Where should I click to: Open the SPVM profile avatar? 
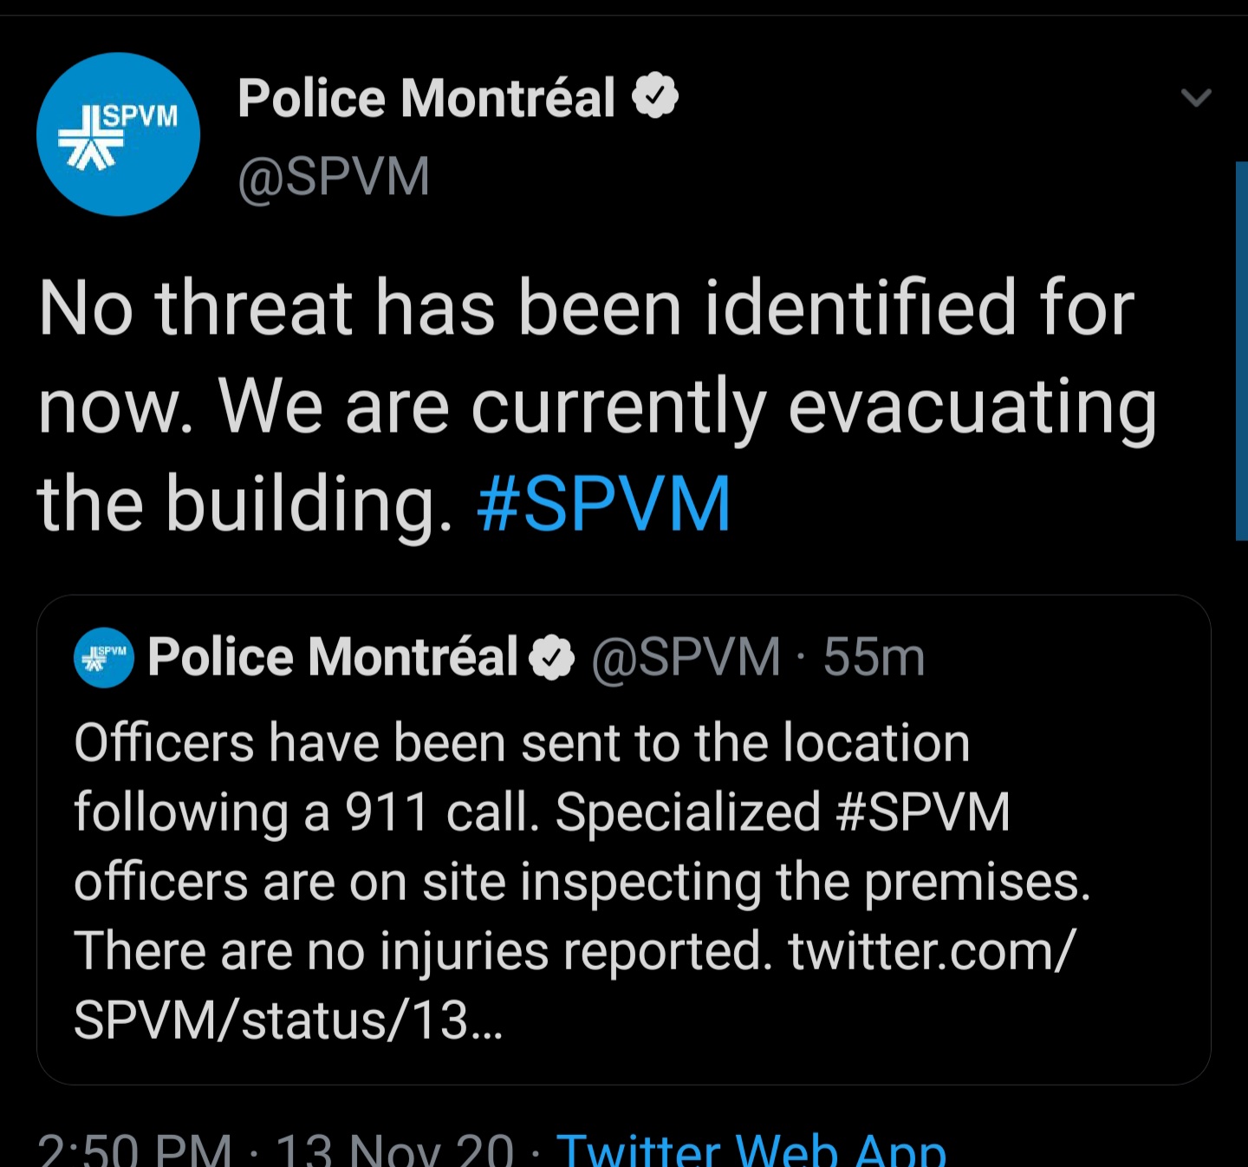[118, 134]
